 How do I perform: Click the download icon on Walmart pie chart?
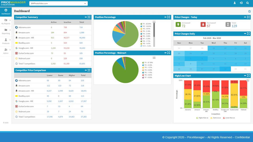click(154, 58)
